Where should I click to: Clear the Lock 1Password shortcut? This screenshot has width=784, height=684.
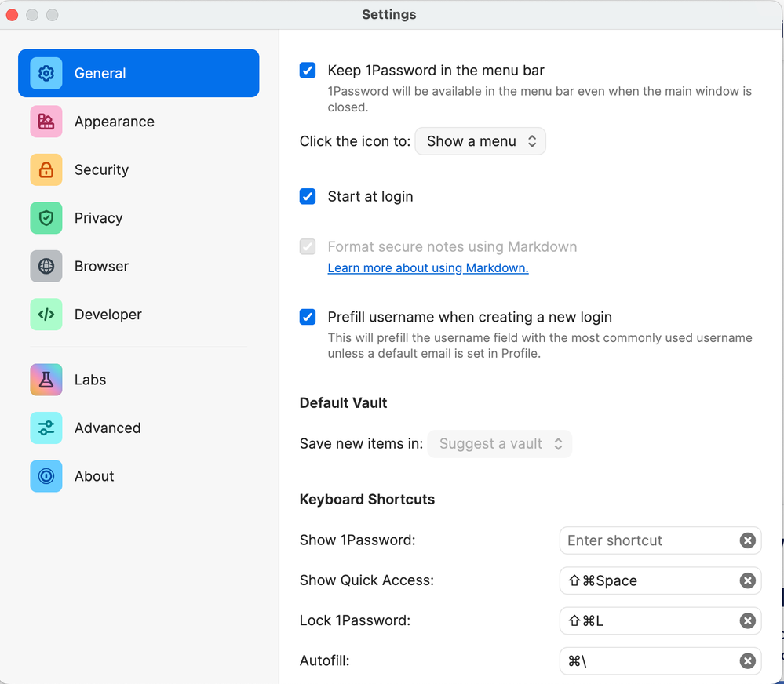[x=747, y=620]
